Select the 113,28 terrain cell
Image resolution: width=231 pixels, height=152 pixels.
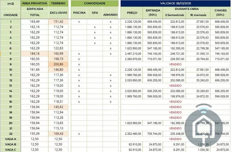point(59,117)
